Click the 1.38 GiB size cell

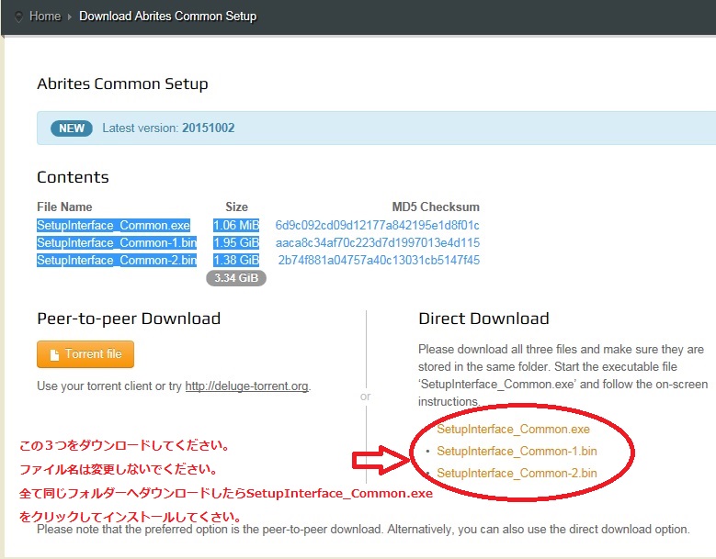pos(236,260)
